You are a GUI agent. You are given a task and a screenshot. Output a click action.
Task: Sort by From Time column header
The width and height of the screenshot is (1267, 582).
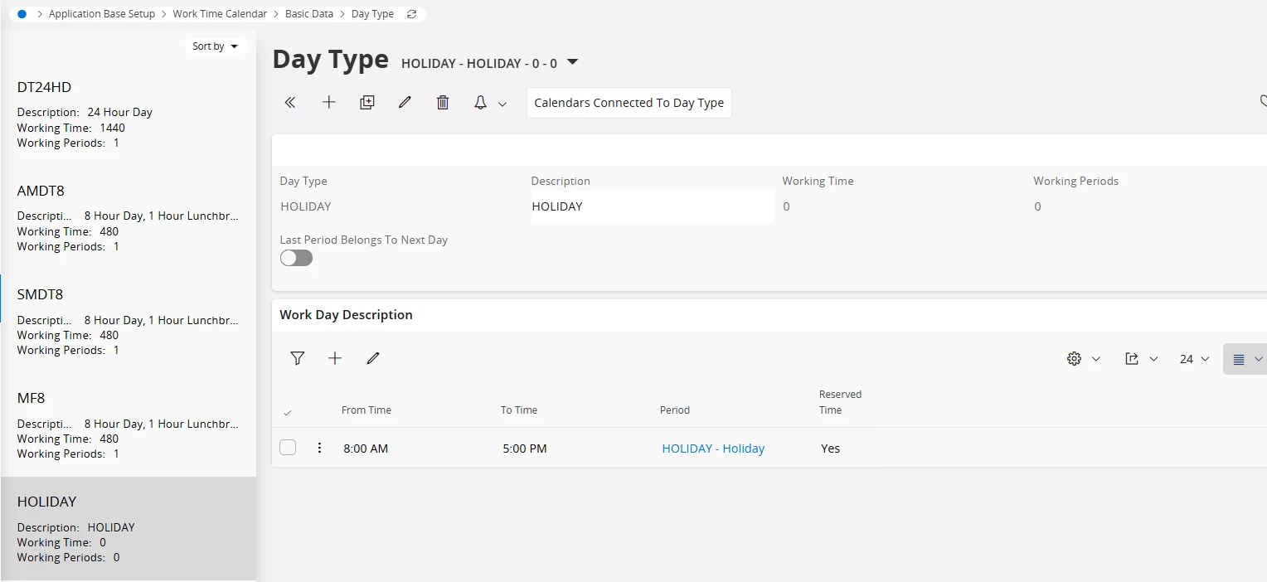(x=367, y=410)
